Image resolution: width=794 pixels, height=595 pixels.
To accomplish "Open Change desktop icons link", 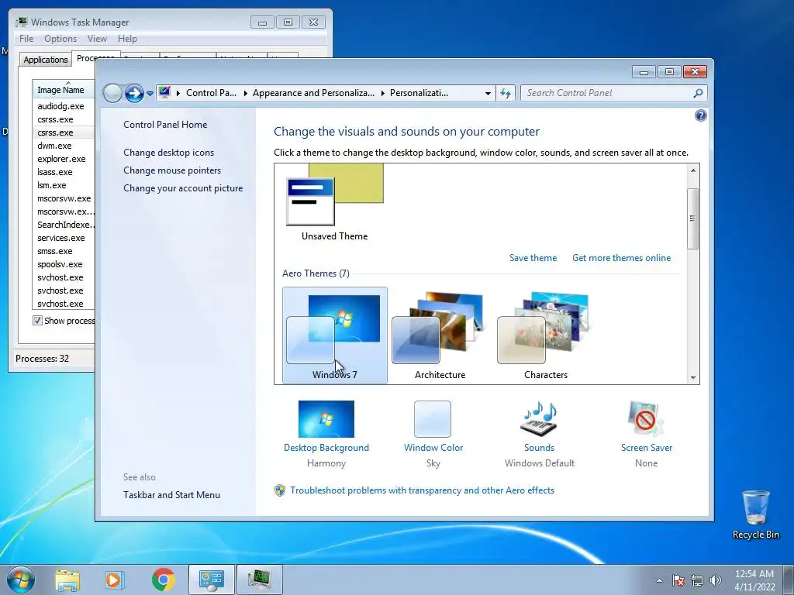I will (168, 153).
